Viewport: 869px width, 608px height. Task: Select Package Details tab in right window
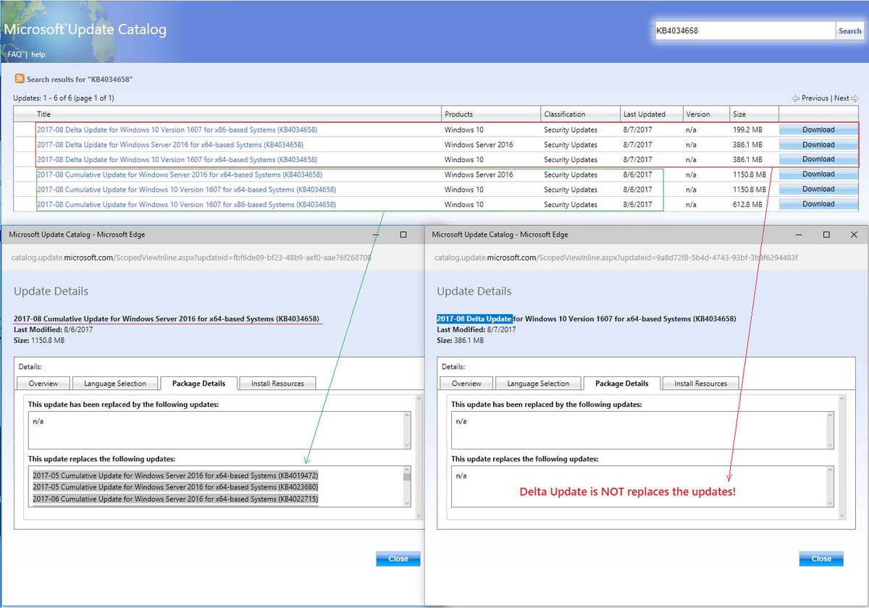tap(621, 383)
